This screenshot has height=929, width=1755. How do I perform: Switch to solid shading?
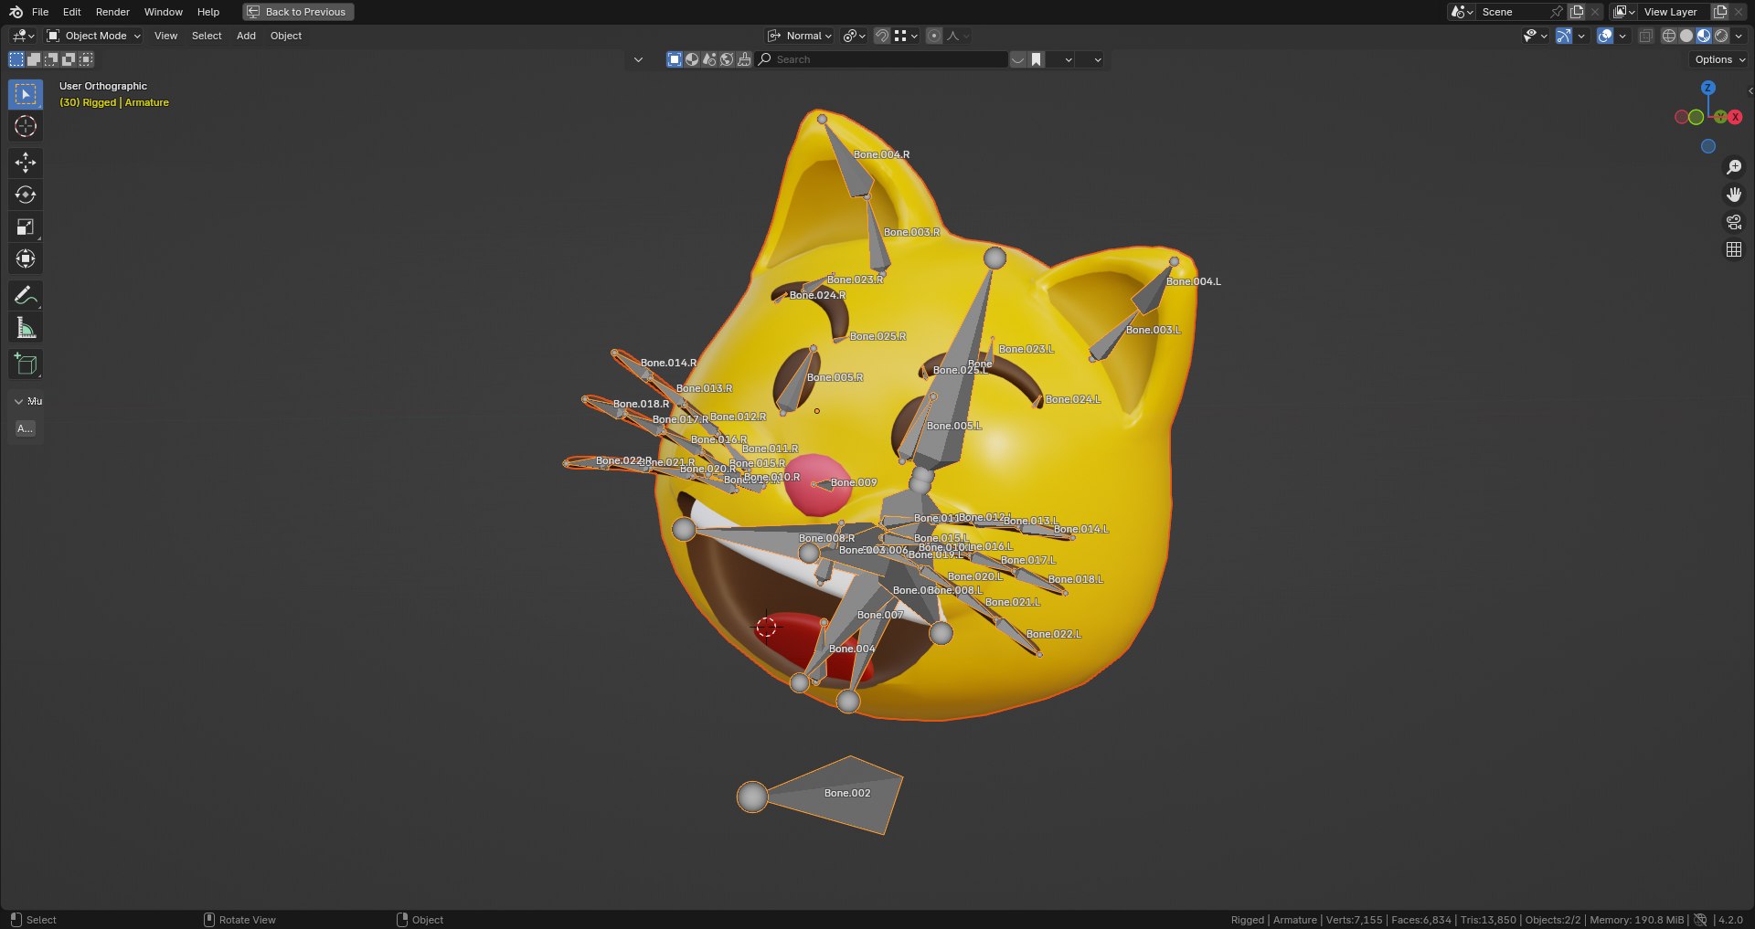[1686, 36]
